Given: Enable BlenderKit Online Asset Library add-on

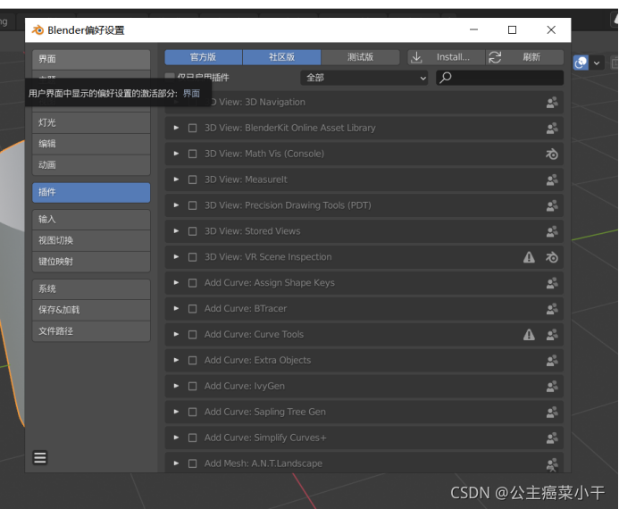Looking at the screenshot, I should tap(192, 128).
